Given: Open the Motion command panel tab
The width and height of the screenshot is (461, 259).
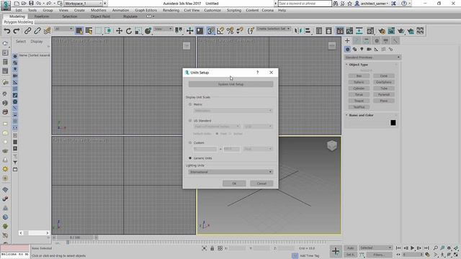Looking at the screenshot, I should 376,40.
